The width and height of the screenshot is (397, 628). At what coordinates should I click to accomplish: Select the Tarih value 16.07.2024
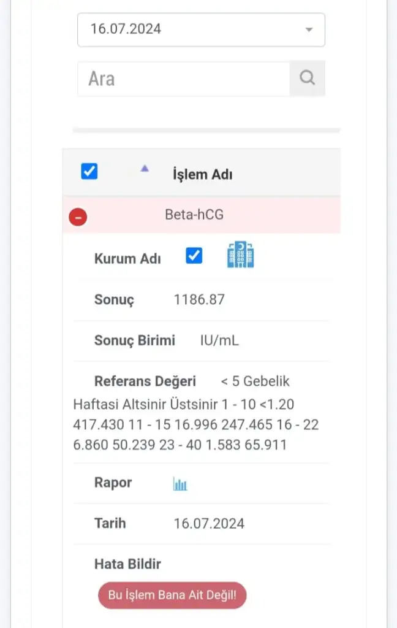tap(209, 524)
